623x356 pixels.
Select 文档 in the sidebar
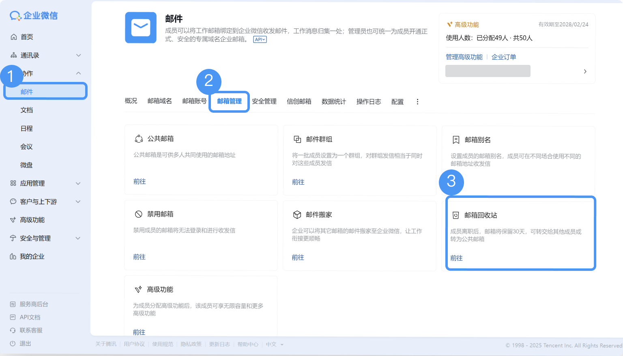(x=27, y=110)
